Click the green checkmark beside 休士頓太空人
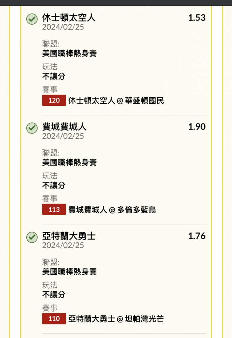Image resolution: width=232 pixels, height=338 pixels. (x=32, y=19)
